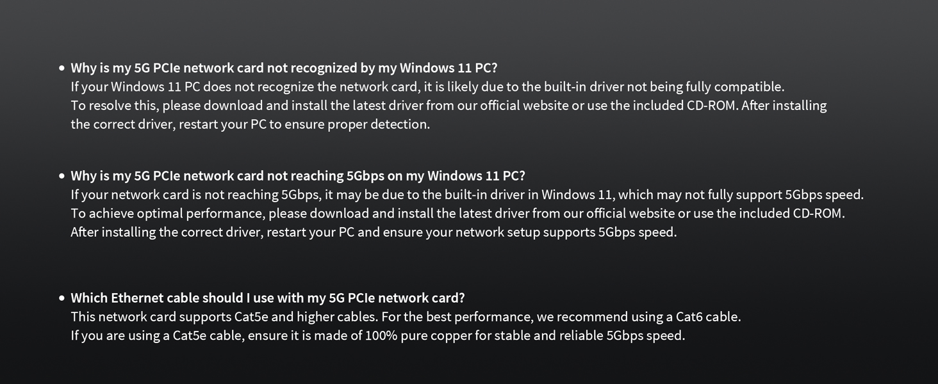Screen dimensions: 938x384
Task: Open 'Which Ethernet cable should I use' question
Action: (267, 298)
